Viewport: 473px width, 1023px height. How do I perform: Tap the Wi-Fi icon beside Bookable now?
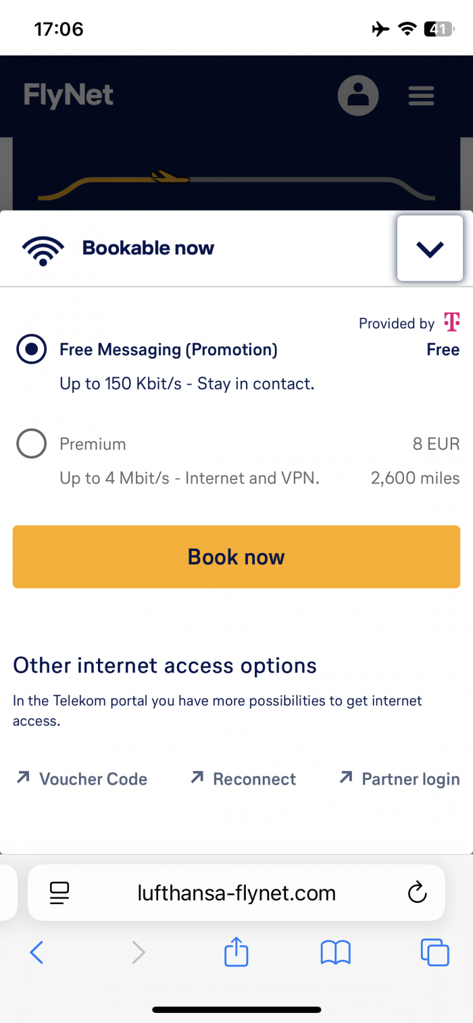pyautogui.click(x=43, y=251)
